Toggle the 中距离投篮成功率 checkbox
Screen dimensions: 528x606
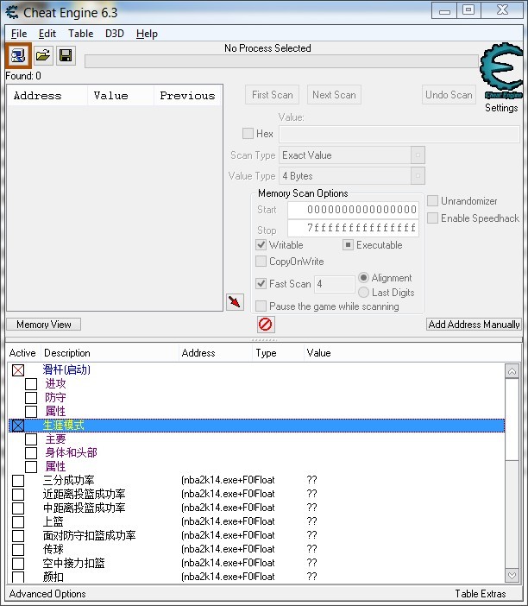point(18,508)
